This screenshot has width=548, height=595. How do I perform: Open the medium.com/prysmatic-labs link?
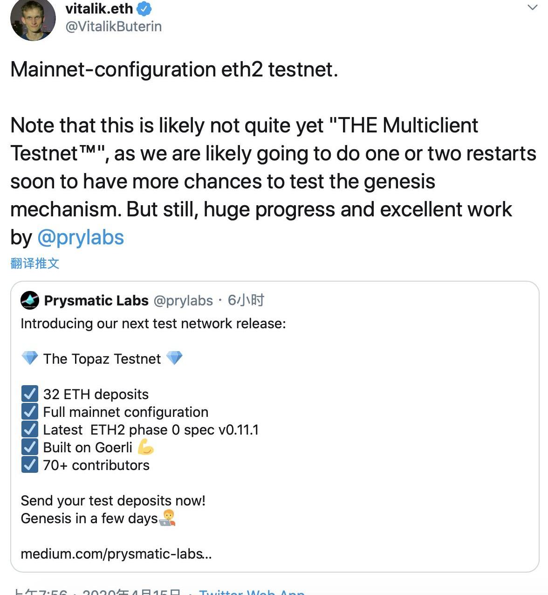[x=116, y=554]
